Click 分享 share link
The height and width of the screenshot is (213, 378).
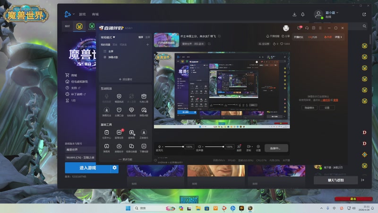(x=285, y=36)
